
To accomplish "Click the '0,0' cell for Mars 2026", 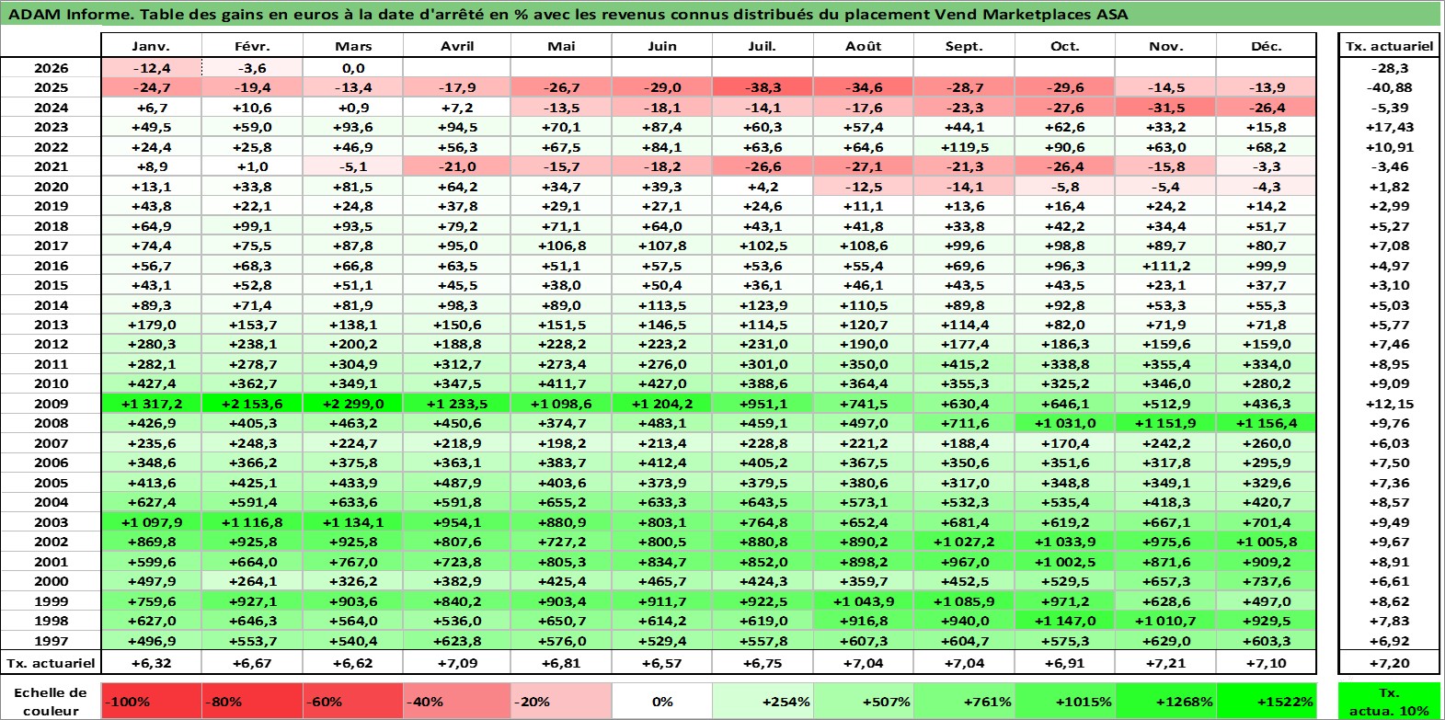I will click(353, 68).
